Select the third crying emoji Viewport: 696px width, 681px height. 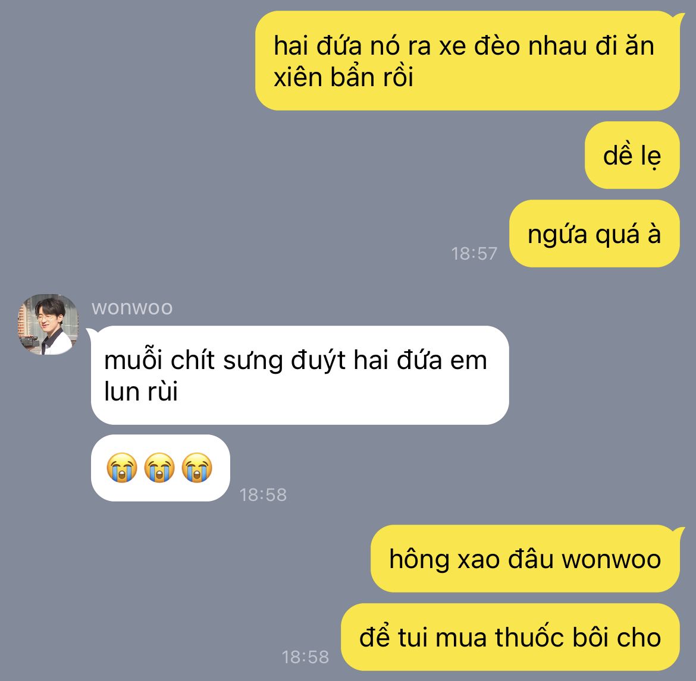point(197,467)
